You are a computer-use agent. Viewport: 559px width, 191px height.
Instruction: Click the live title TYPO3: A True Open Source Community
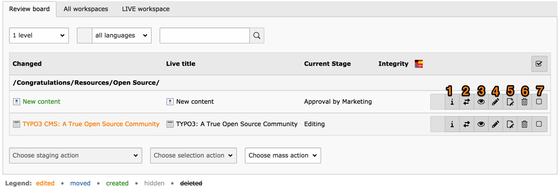tap(237, 124)
